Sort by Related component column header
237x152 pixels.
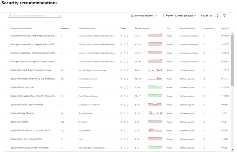(x=87, y=28)
